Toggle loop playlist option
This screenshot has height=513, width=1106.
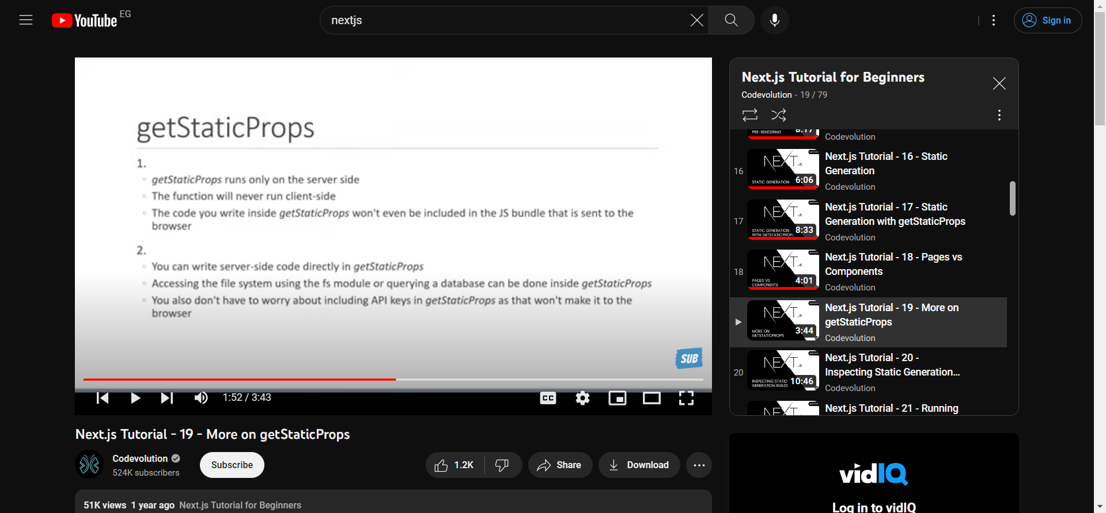click(x=749, y=115)
